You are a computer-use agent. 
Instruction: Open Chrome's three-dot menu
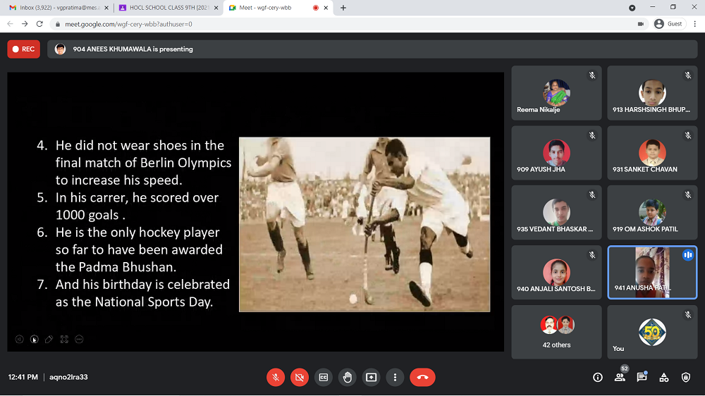pos(694,23)
